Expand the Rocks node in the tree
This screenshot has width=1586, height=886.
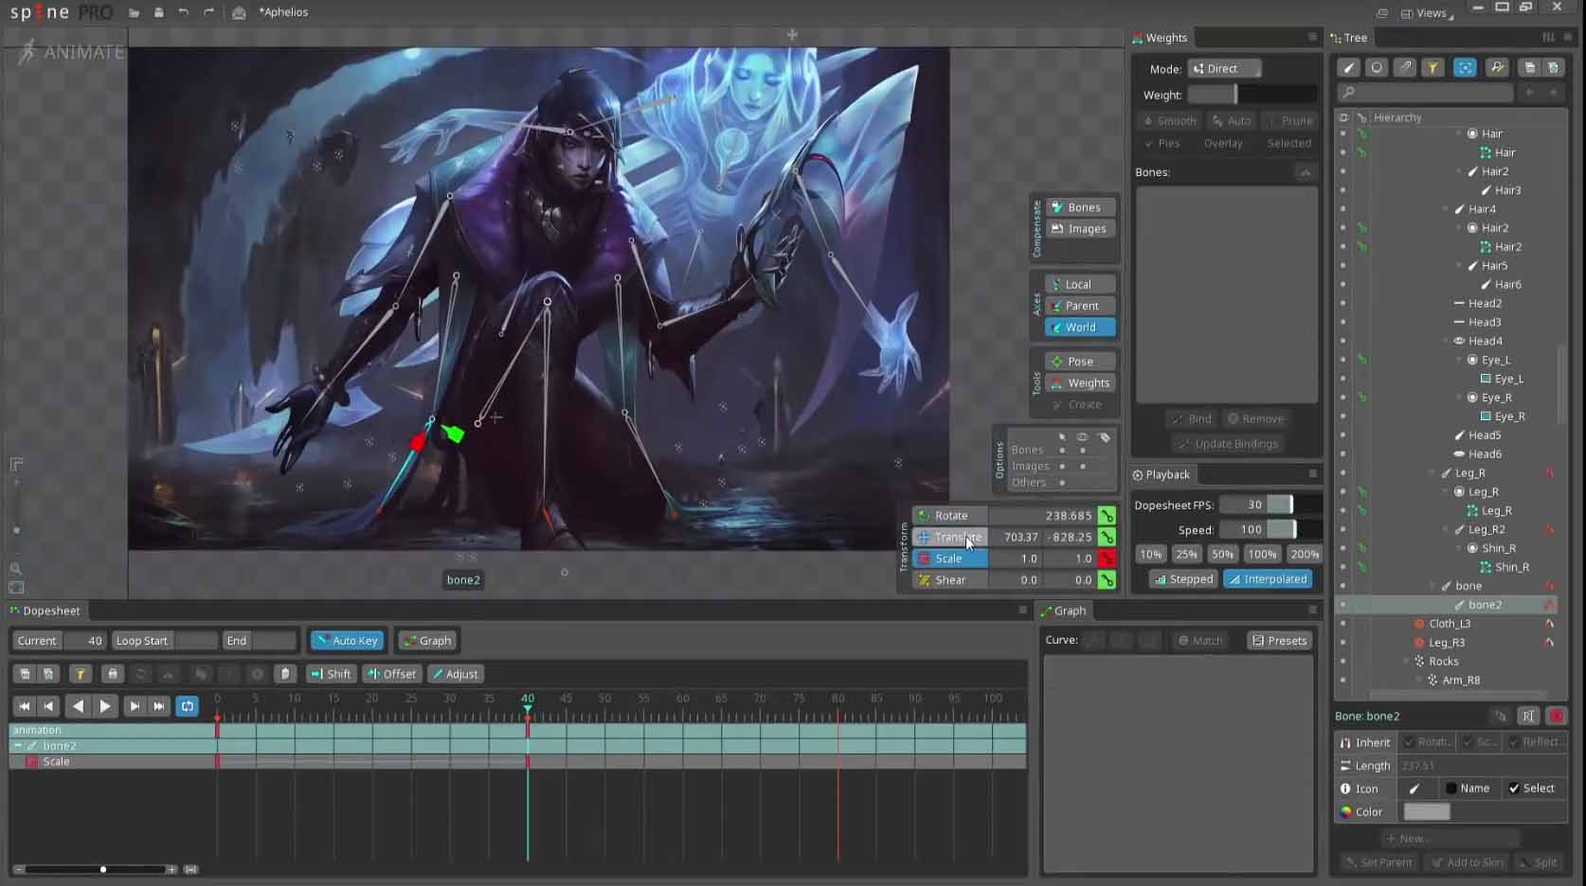pyautogui.click(x=1406, y=662)
